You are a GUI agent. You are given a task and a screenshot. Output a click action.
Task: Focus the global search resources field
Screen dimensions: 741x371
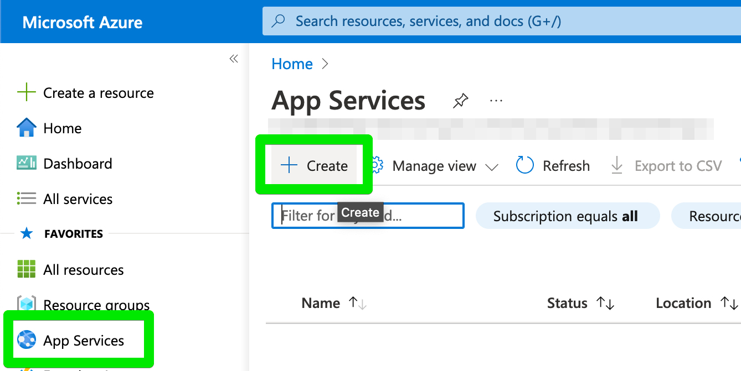(502, 21)
